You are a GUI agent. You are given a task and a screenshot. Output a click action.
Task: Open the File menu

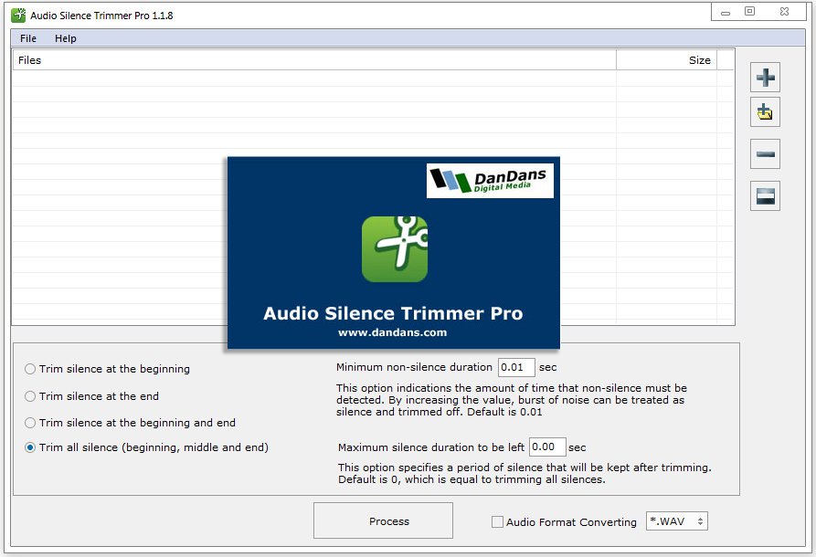(x=28, y=38)
